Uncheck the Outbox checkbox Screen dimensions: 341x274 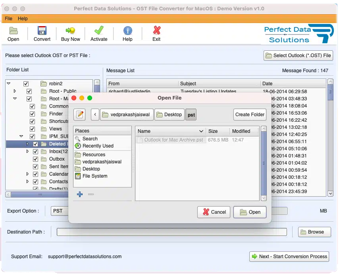coord(35,159)
